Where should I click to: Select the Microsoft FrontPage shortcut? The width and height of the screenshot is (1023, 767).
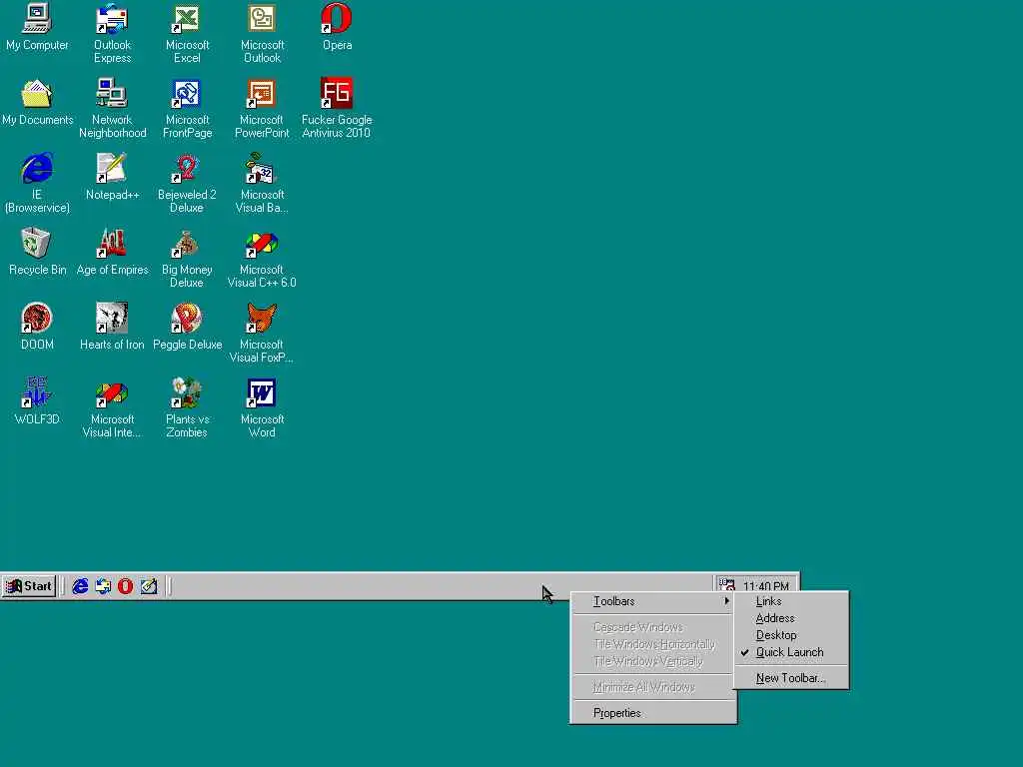coord(187,108)
